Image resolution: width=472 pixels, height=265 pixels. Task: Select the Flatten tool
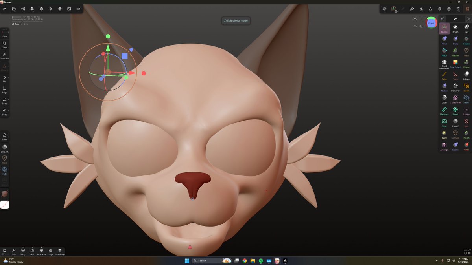click(455, 52)
